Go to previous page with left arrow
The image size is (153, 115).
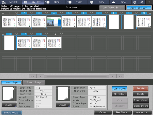pos(40,76)
